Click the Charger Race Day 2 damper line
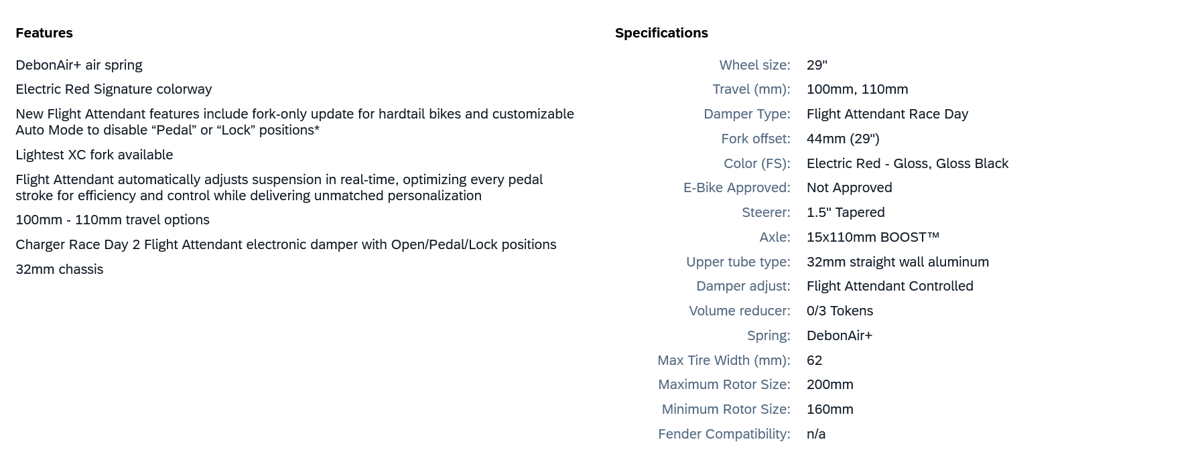The image size is (1198, 458). (x=286, y=244)
